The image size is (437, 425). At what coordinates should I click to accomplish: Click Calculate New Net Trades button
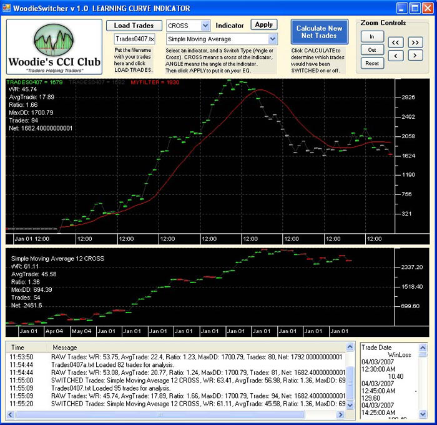319,32
